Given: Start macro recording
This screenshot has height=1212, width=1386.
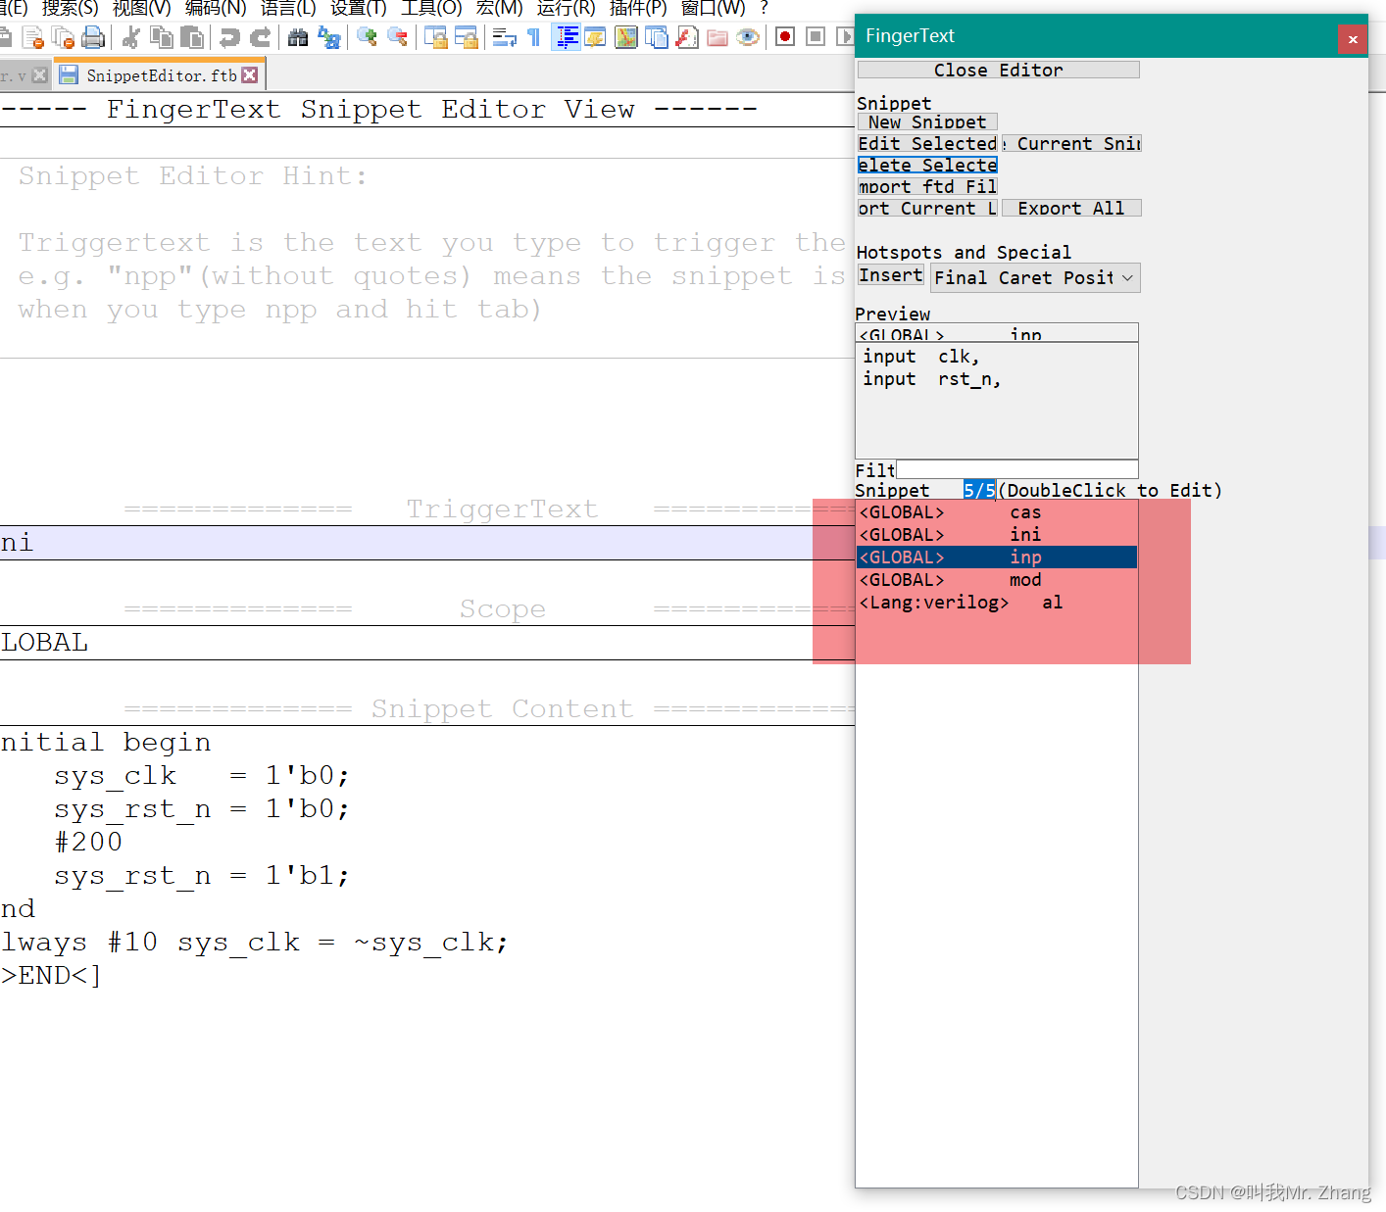Looking at the screenshot, I should tap(784, 36).
